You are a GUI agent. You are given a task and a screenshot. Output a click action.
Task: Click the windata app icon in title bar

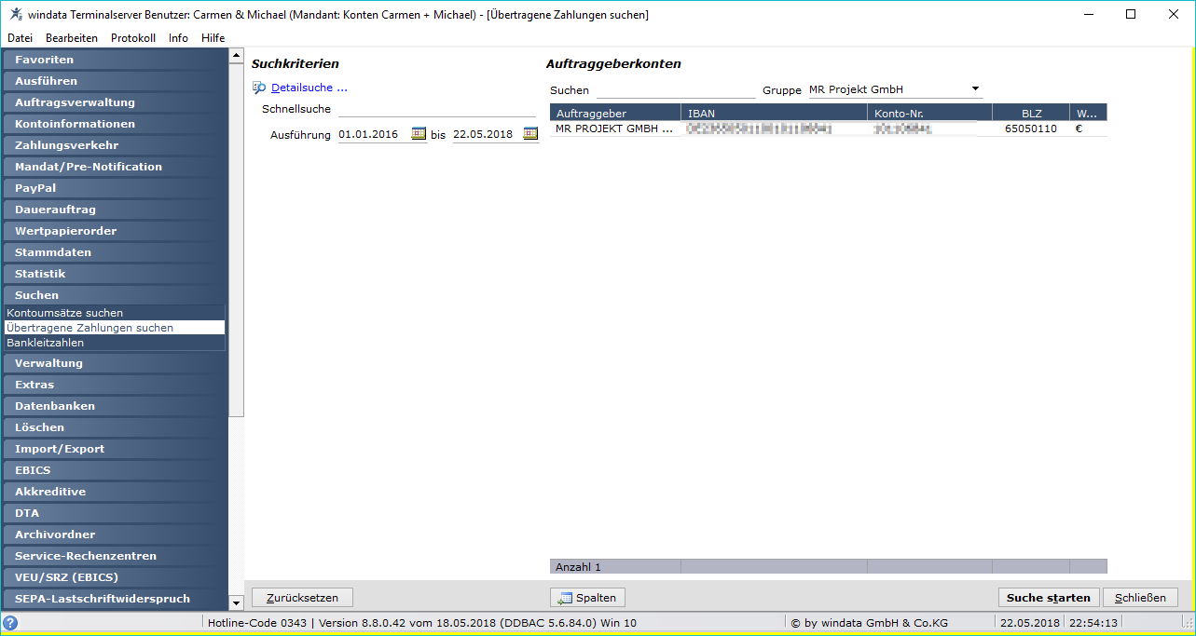tap(16, 14)
